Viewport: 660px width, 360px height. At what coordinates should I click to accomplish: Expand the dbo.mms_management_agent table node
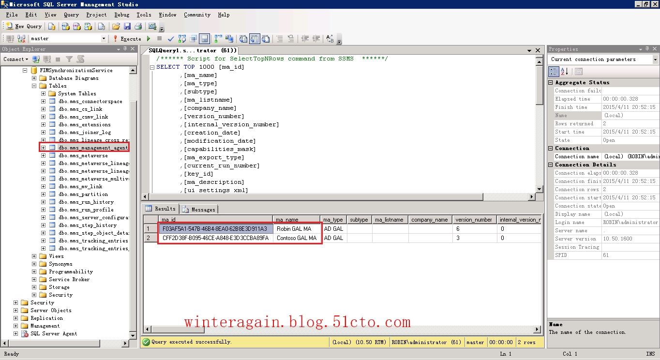click(x=44, y=148)
